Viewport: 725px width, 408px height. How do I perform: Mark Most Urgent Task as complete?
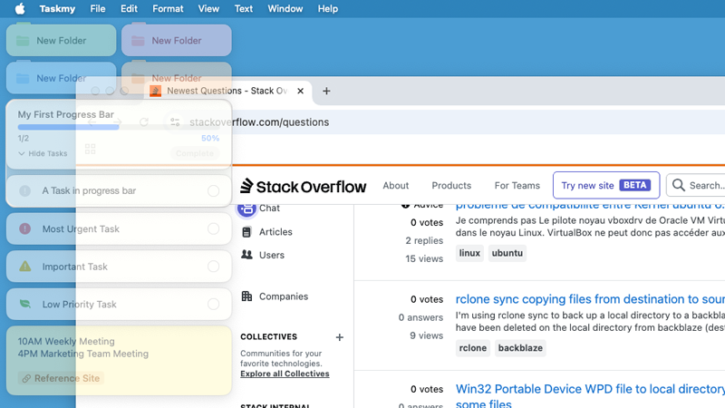(213, 228)
